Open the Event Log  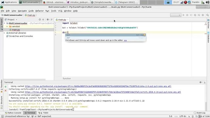(199, 113)
